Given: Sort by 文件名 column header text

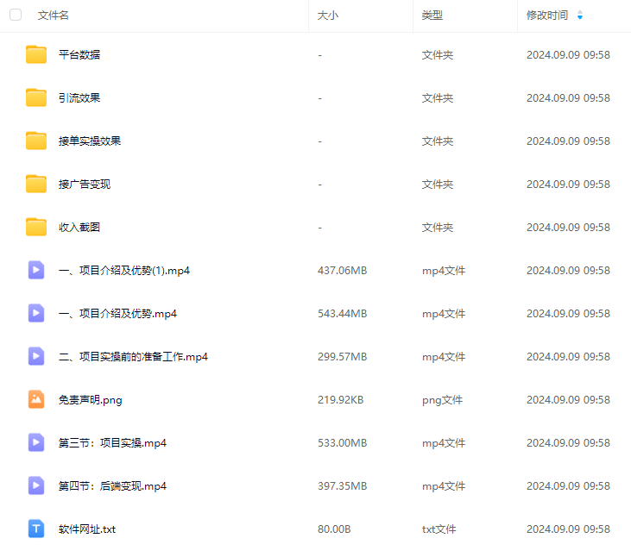Looking at the screenshot, I should click(x=54, y=16).
